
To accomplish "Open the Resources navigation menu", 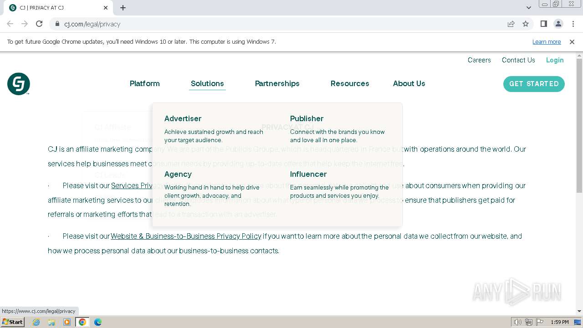I will [x=350, y=83].
